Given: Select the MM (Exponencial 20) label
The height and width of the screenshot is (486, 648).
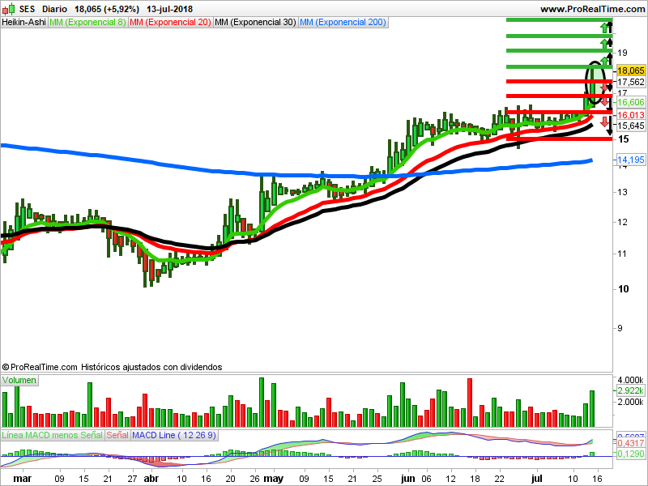Looking at the screenshot, I should (170, 23).
